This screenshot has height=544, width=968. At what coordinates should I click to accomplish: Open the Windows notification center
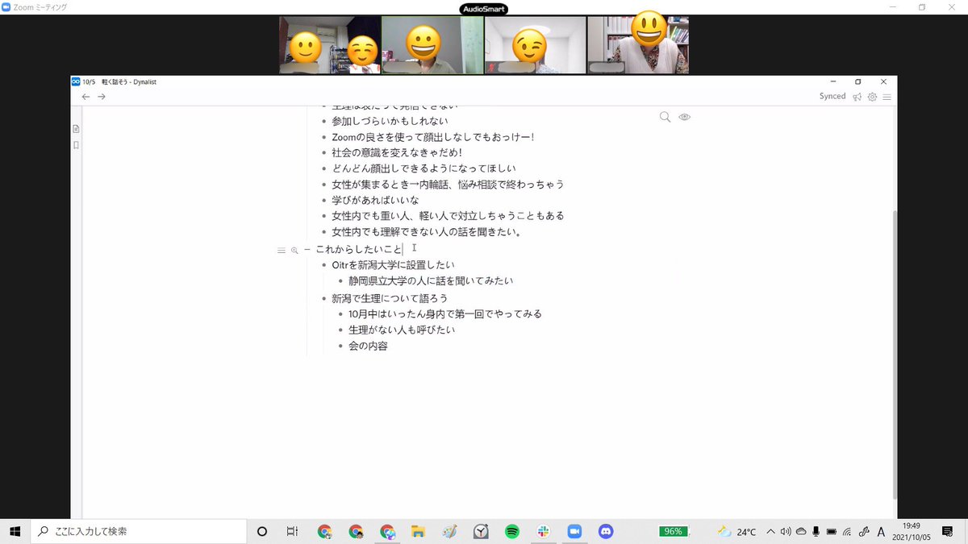(947, 531)
